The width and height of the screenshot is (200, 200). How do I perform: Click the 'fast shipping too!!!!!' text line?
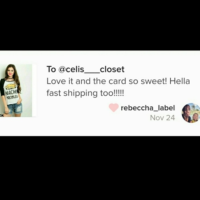pos(85,93)
